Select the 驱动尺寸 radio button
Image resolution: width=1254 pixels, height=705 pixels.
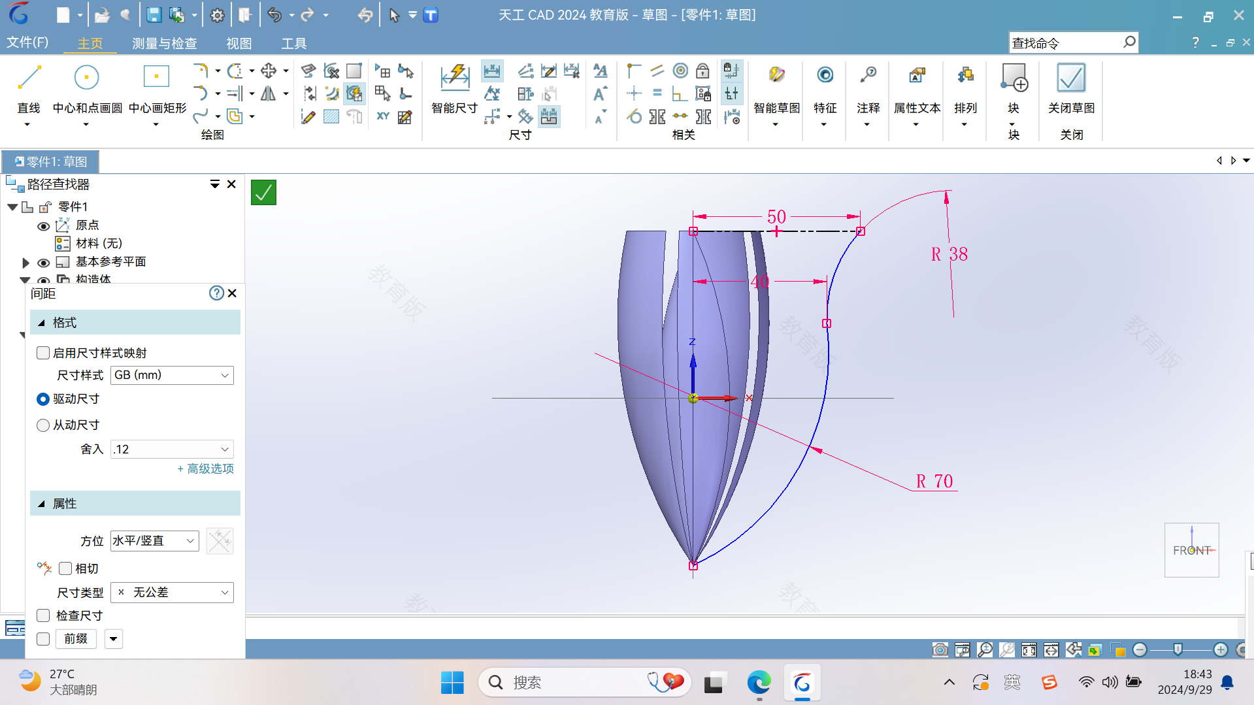[43, 399]
